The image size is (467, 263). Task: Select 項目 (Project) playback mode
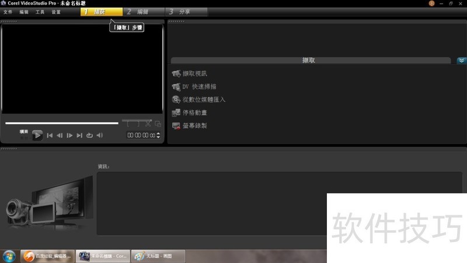24,131
